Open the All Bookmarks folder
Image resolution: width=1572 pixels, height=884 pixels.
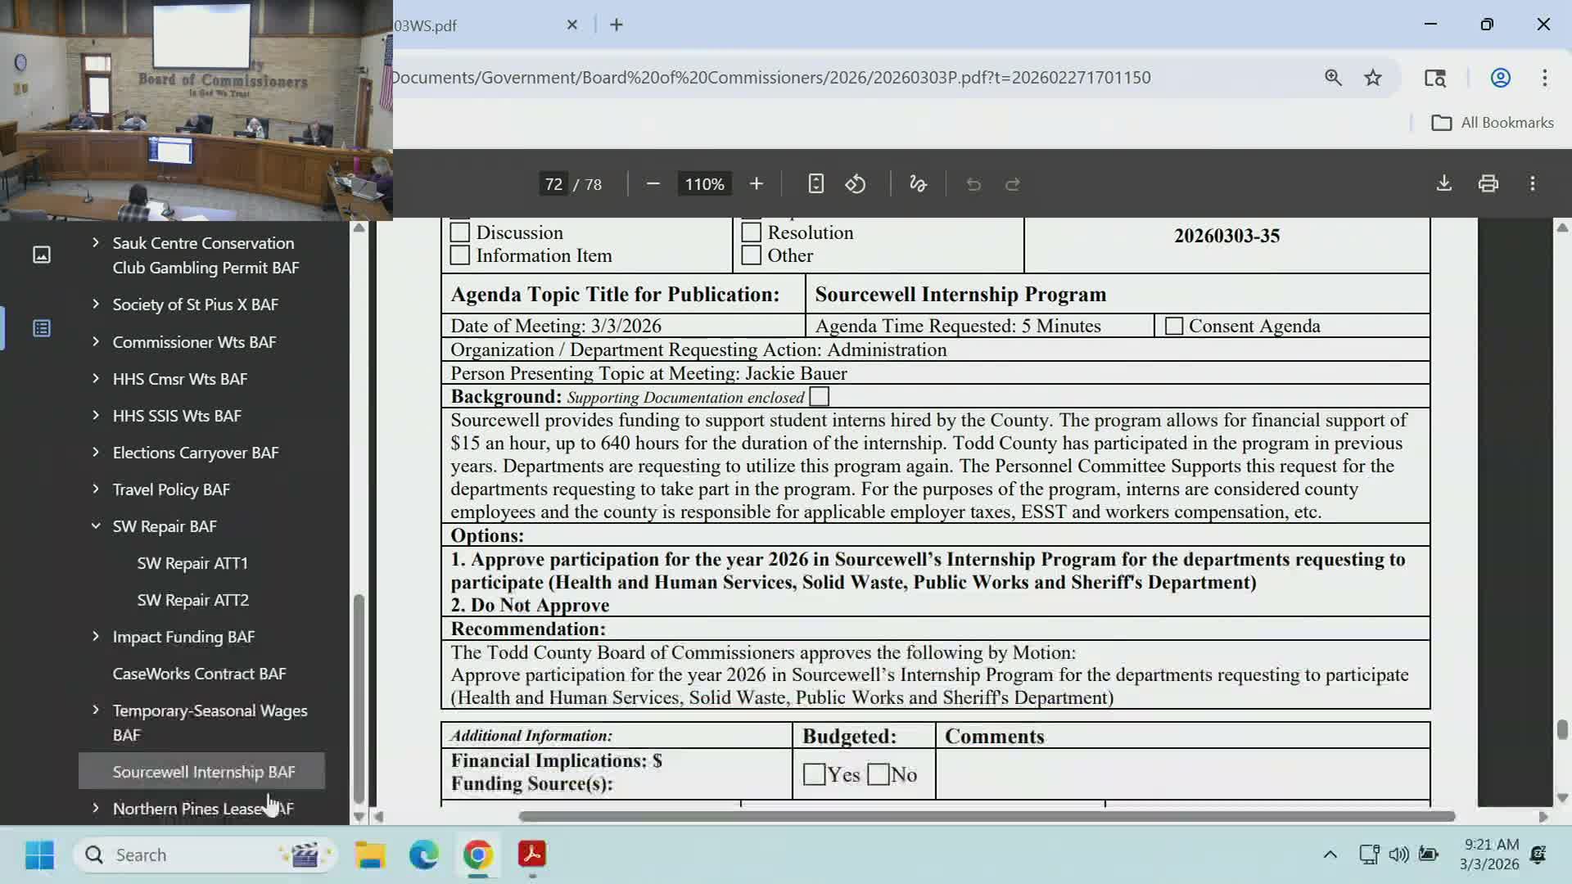(x=1492, y=123)
